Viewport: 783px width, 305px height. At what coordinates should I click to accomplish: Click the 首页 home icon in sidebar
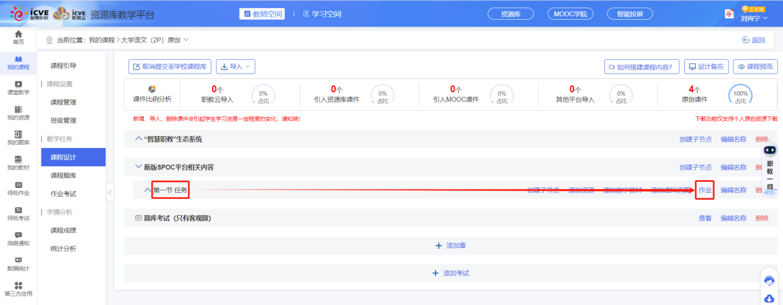point(19,34)
